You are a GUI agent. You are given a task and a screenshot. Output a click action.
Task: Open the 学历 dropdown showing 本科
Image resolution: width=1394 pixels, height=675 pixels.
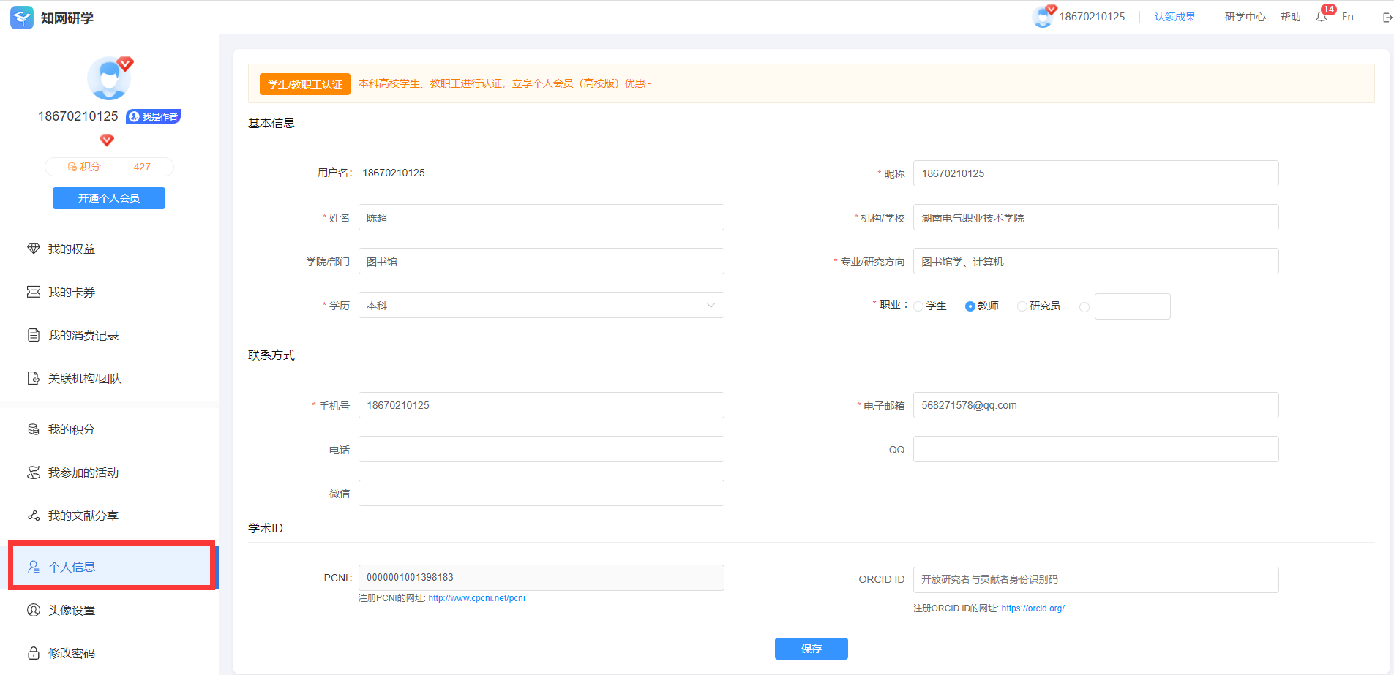(542, 305)
